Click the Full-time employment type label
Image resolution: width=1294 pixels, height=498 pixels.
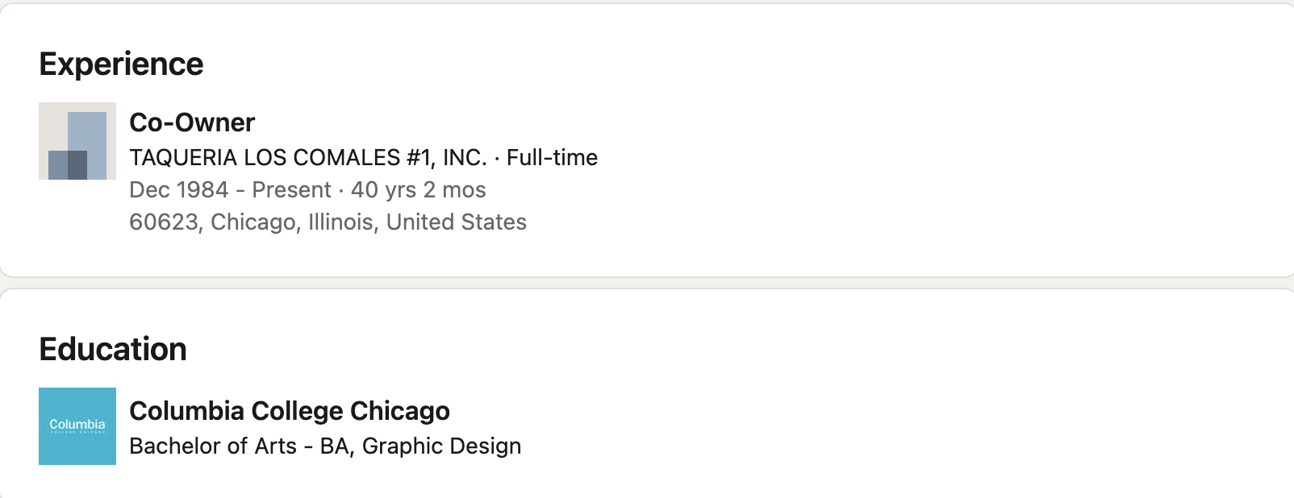[x=552, y=158]
